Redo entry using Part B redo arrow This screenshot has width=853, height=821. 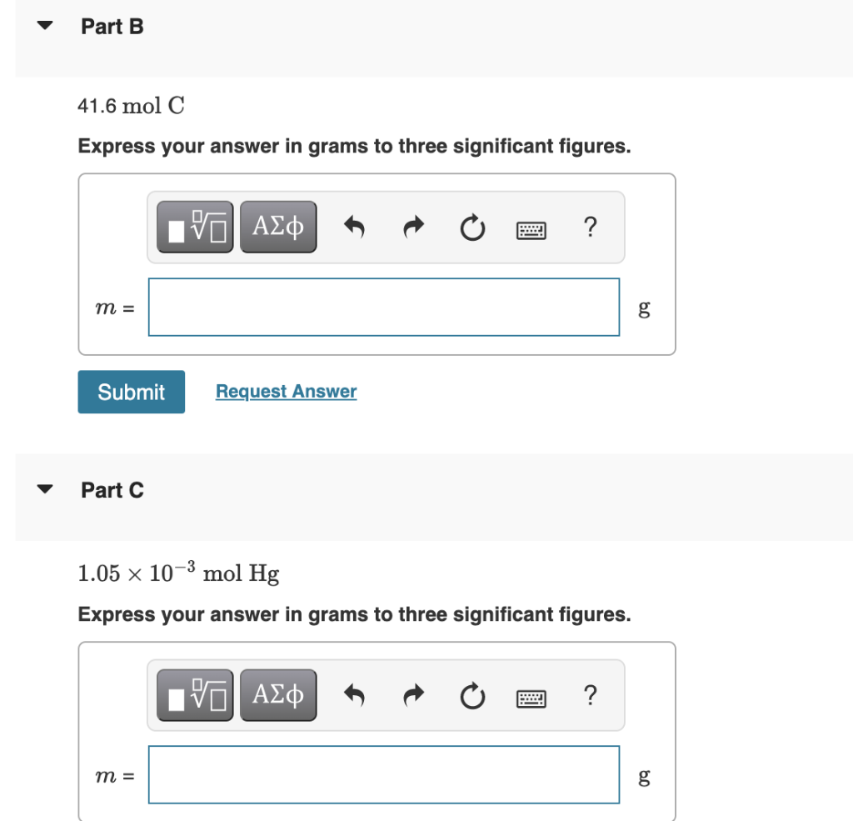tap(412, 227)
